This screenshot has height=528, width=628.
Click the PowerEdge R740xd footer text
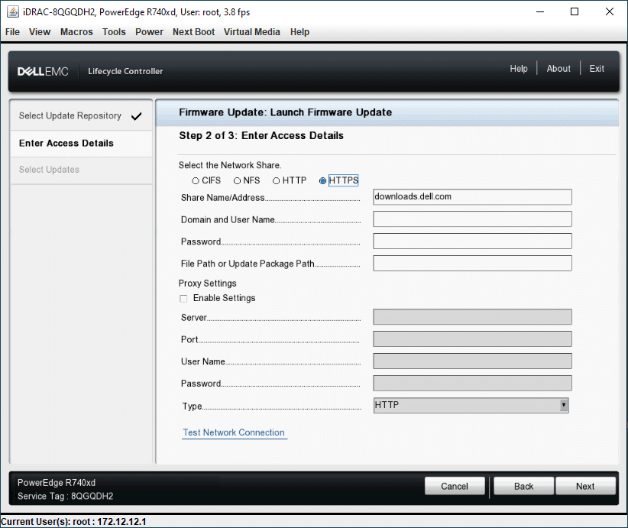pos(57,483)
